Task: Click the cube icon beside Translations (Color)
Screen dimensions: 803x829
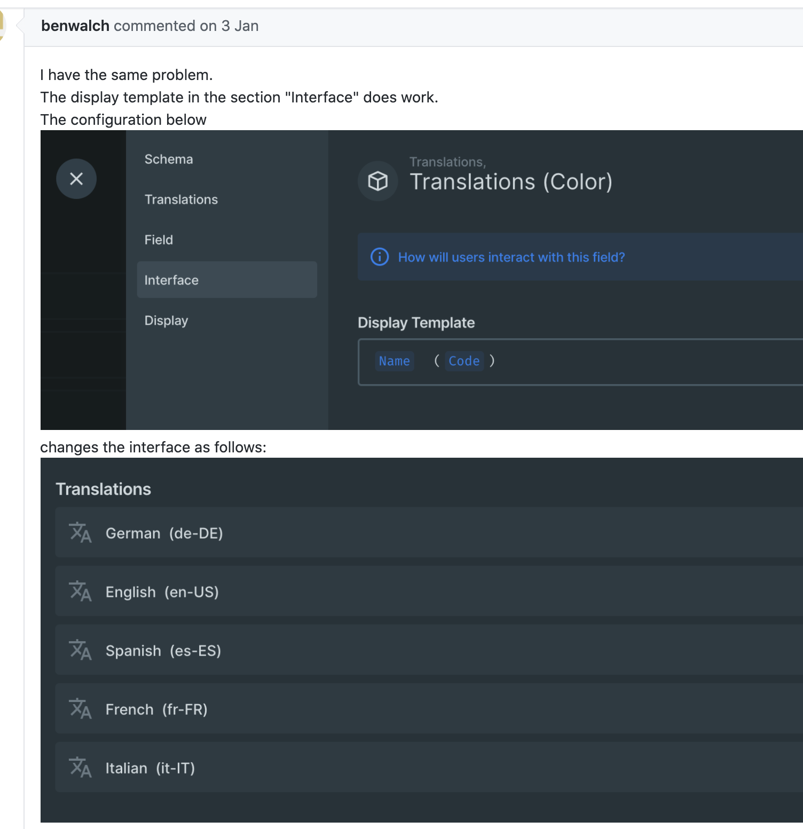Action: 378,181
